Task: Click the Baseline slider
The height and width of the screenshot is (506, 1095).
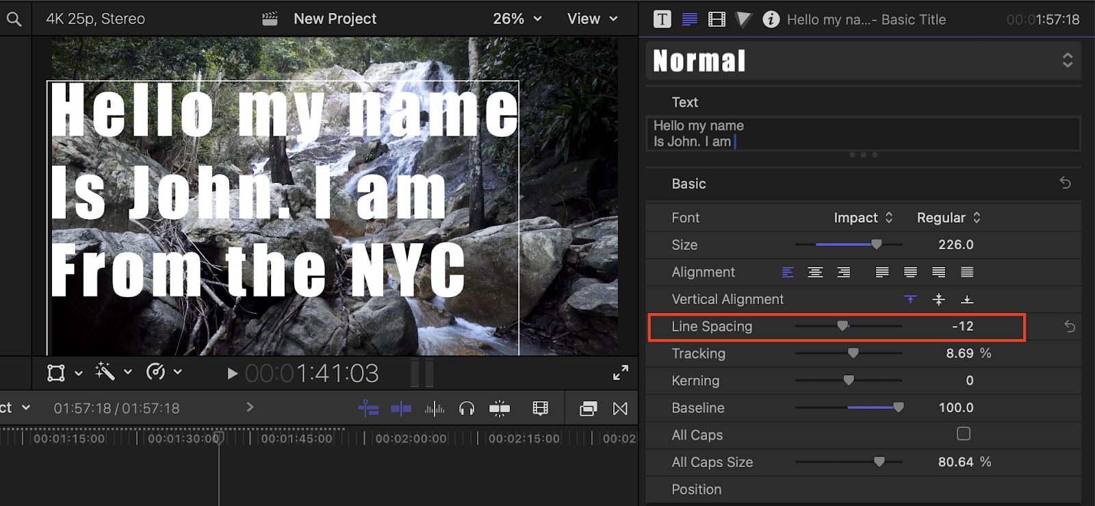Action: [x=849, y=407]
